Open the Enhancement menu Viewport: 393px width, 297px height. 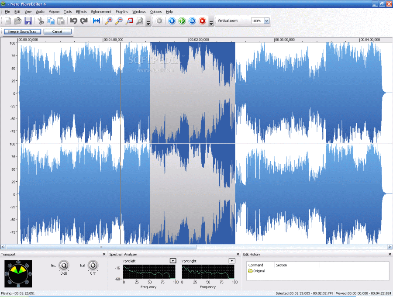coord(101,12)
